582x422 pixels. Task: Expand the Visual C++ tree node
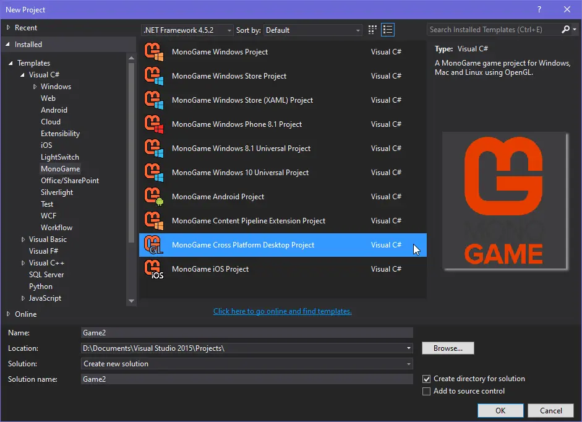[23, 263]
